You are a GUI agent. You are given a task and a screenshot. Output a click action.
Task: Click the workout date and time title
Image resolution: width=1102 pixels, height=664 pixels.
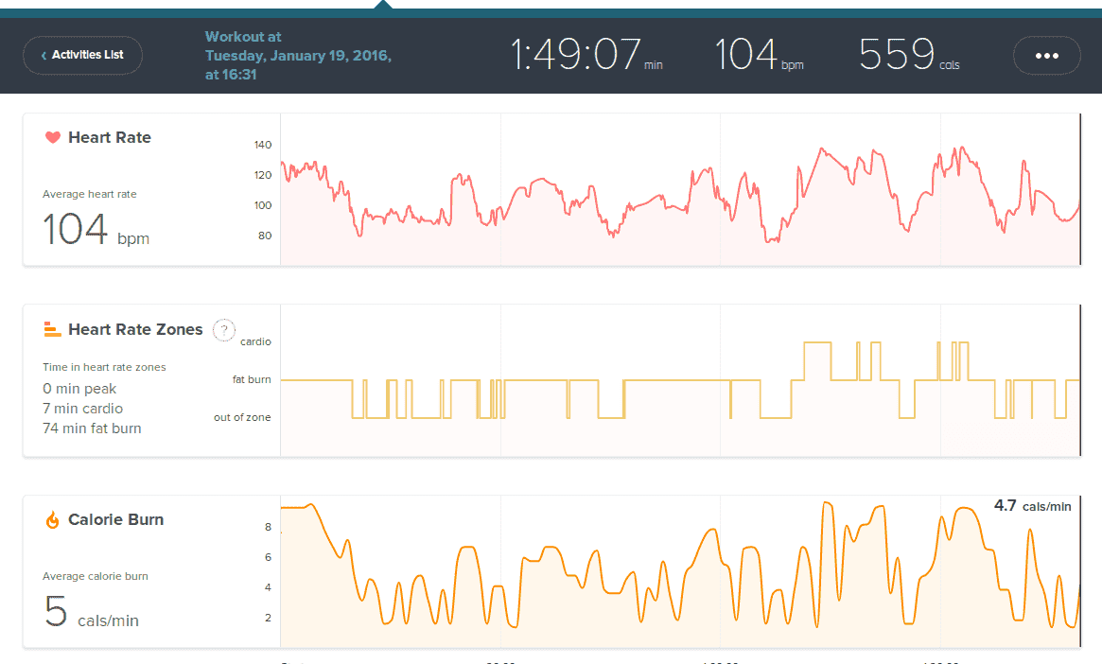click(298, 56)
